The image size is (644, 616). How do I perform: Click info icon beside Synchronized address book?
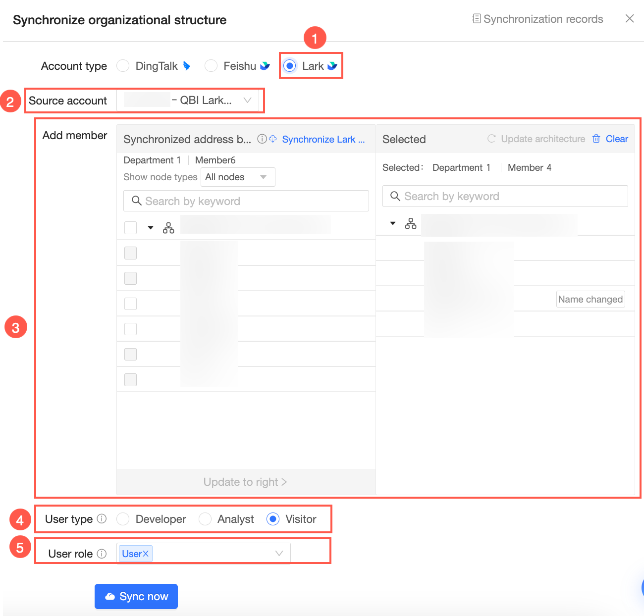[262, 139]
